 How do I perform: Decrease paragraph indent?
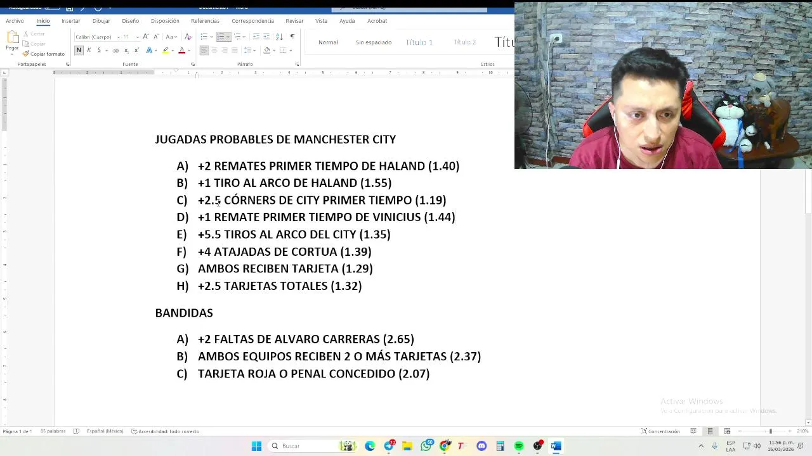pos(256,36)
